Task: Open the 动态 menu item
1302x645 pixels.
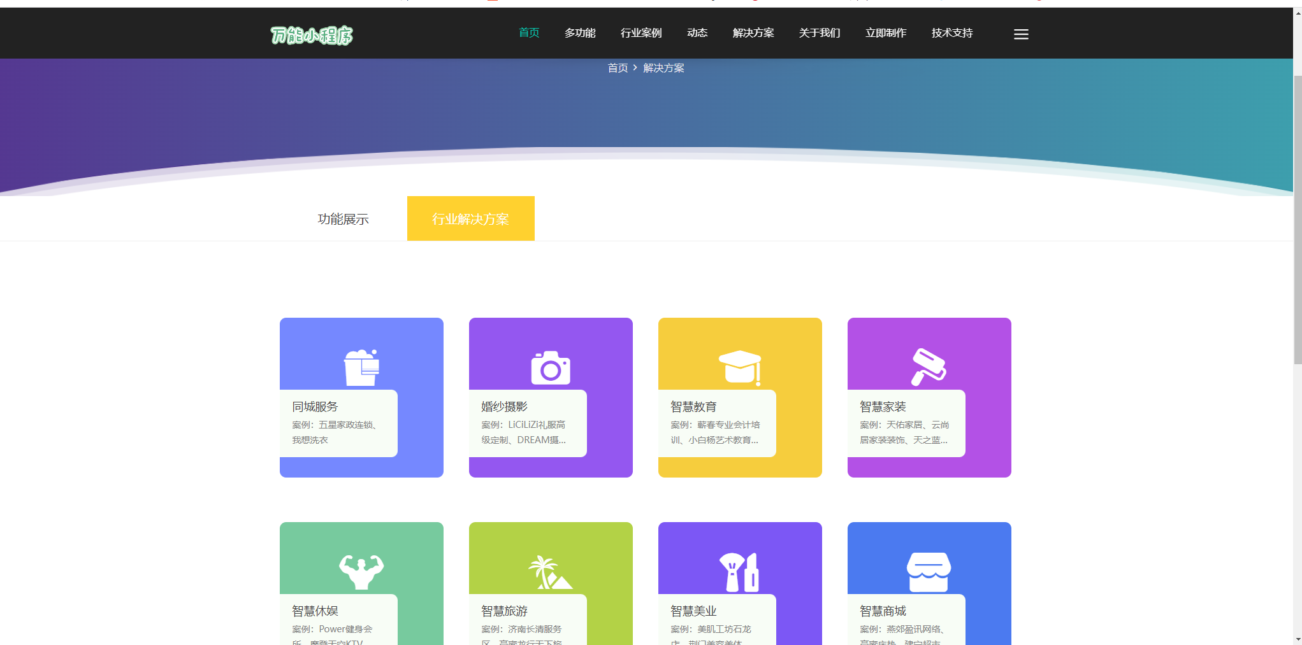Action: click(697, 33)
